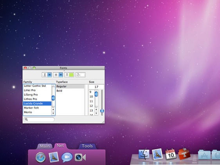Open Finder in the Dock
Screen dimensions: 220x165
tap(144, 154)
